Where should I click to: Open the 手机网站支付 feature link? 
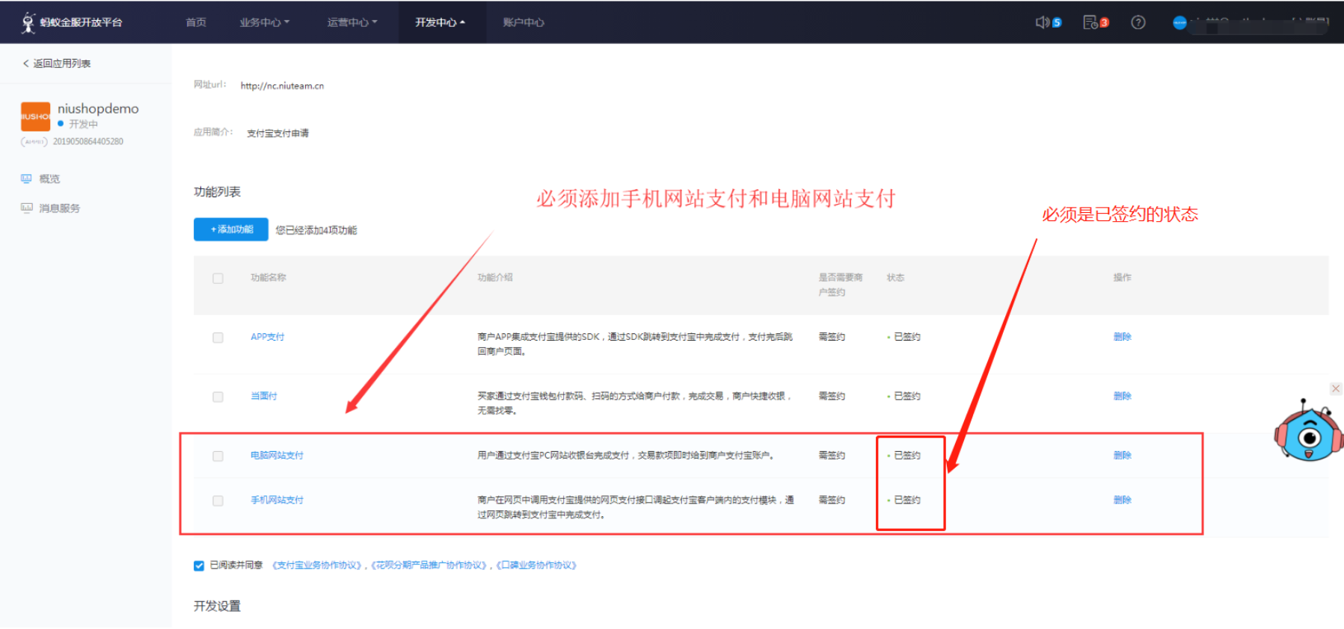point(277,500)
